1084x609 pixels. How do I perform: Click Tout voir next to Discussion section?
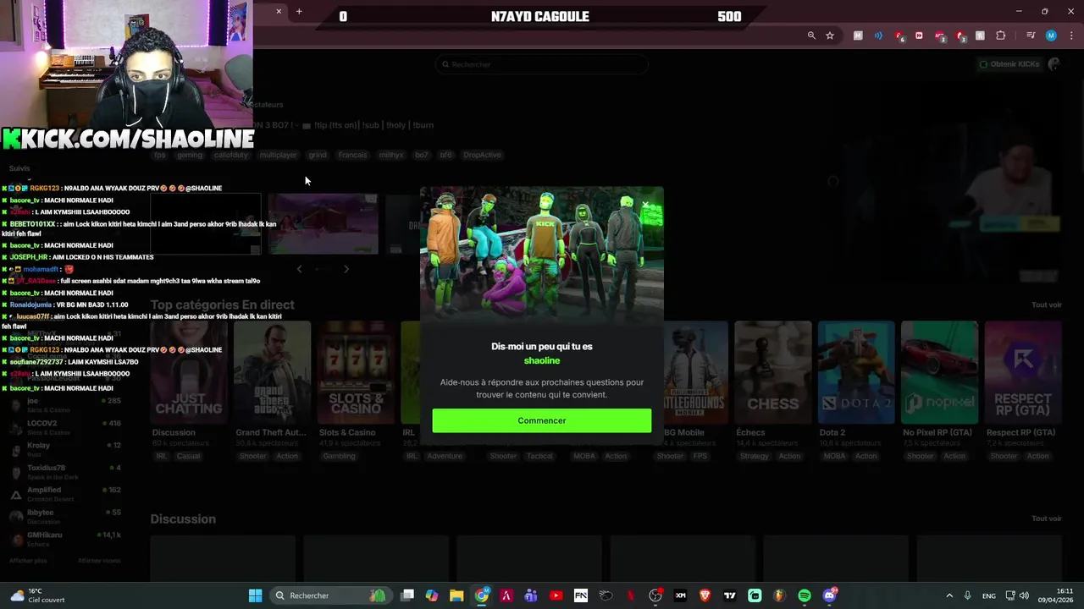[1046, 518]
